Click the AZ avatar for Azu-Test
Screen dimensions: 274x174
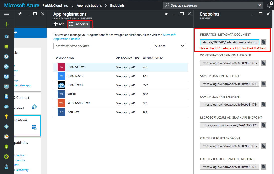pyautogui.click(x=61, y=112)
